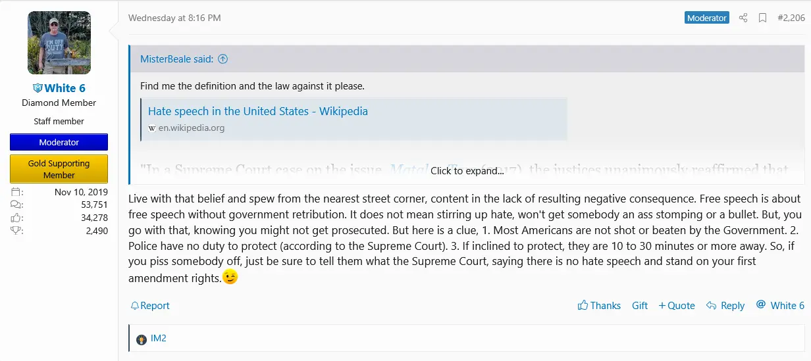Click the messages count icon in user stats
The height and width of the screenshot is (361, 811).
(17, 205)
